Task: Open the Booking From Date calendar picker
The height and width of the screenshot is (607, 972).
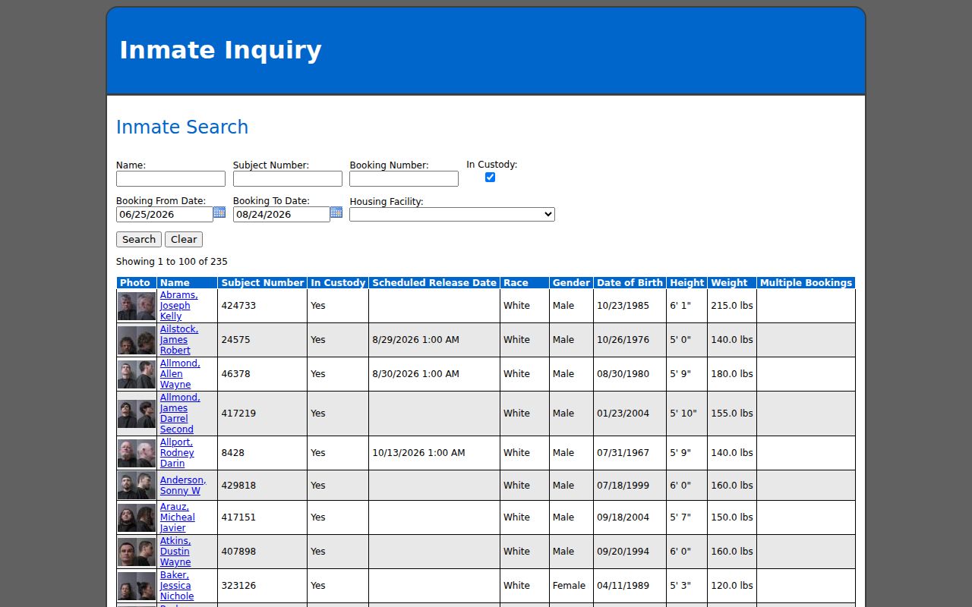Action: (219, 212)
